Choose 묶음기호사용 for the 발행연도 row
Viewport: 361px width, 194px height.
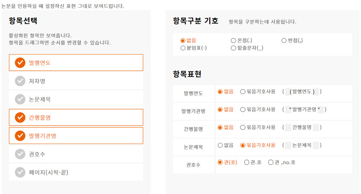pyautogui.click(x=243, y=92)
